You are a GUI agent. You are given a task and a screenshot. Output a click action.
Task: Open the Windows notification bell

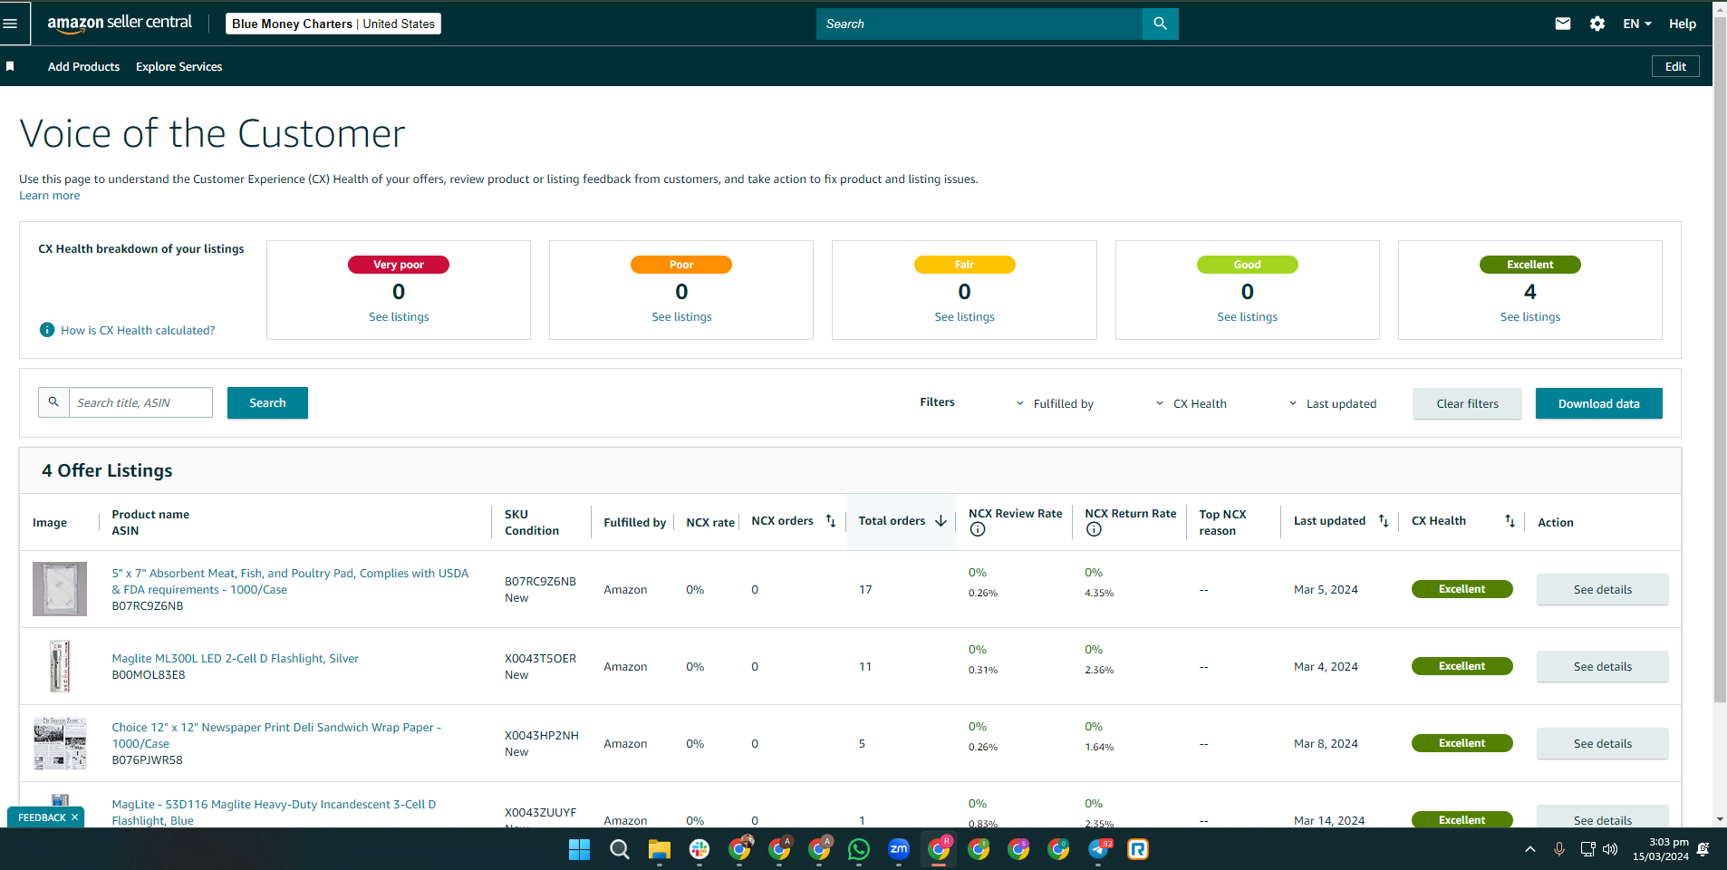click(x=1703, y=849)
